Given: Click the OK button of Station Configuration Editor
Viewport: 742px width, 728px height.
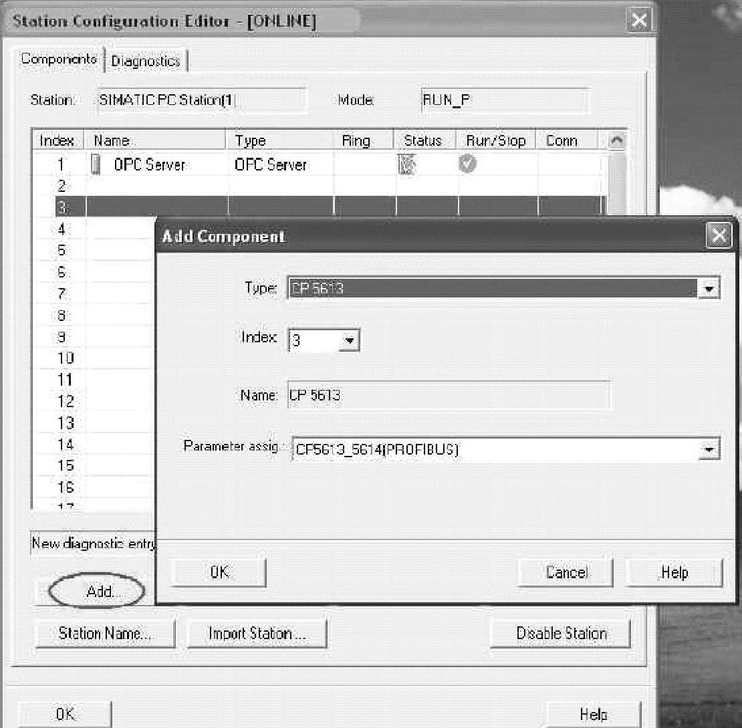Looking at the screenshot, I should tap(66, 714).
